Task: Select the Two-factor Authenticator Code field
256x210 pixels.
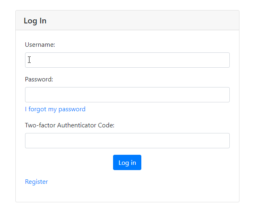Action: pos(127,141)
